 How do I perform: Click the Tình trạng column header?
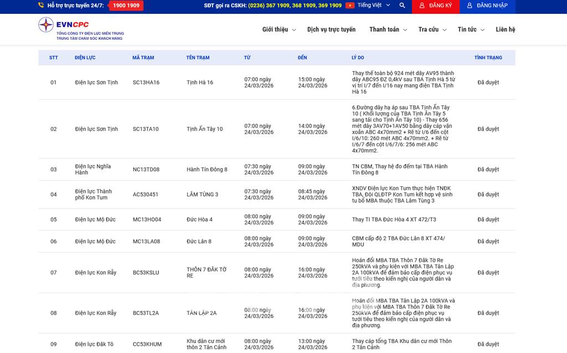click(488, 58)
